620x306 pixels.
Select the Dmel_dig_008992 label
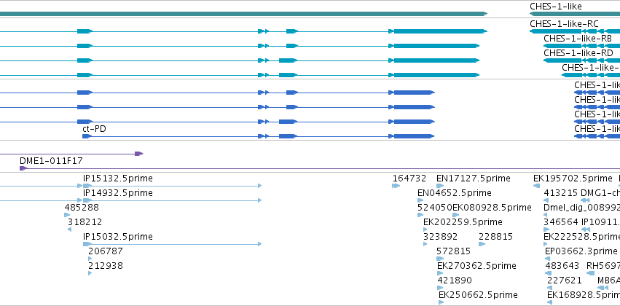click(x=581, y=207)
